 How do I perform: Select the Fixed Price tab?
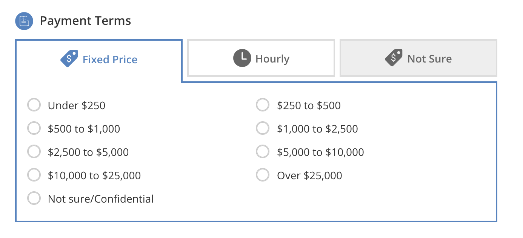tap(99, 59)
